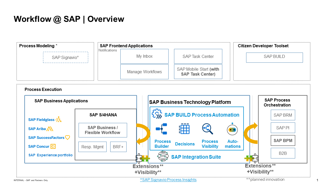Select the Manage Workflows box
The height and width of the screenshot is (187, 332).
(144, 72)
